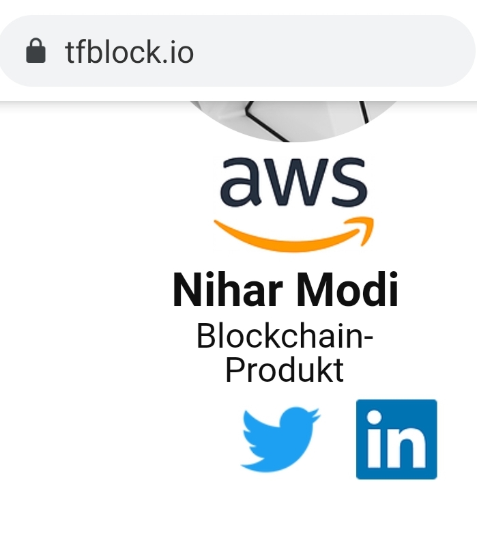
Task: Click the "Nihar Modi" name heading
Action: [285, 290]
